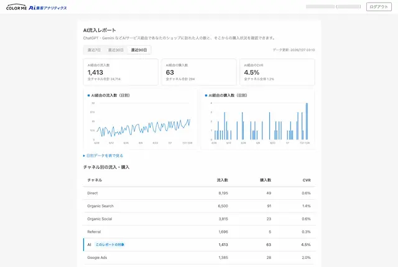398x267 pixels.
Task: Select the Organic Social channel row
Action: pos(199,219)
